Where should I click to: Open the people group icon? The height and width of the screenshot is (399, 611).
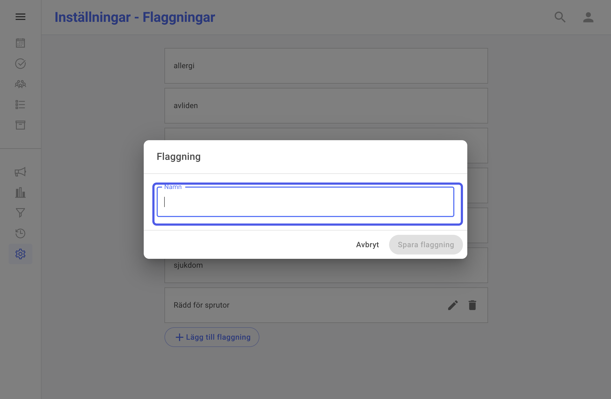20,84
